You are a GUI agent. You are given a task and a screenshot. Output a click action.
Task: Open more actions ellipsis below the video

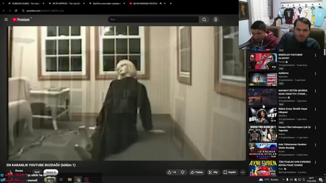pos(243,172)
